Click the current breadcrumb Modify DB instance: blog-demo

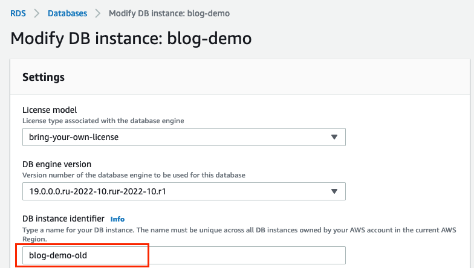click(169, 13)
